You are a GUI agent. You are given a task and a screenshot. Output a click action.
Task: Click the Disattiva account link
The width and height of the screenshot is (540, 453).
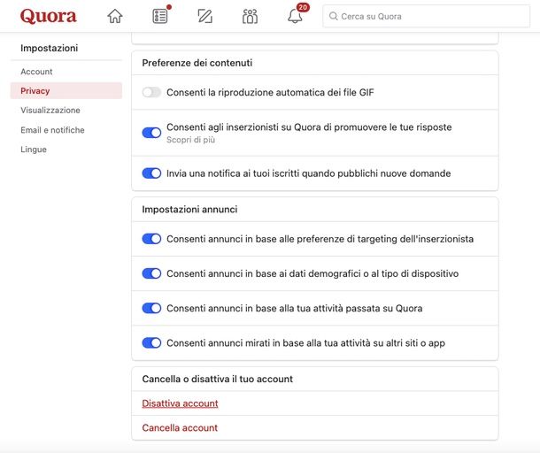tap(180, 403)
